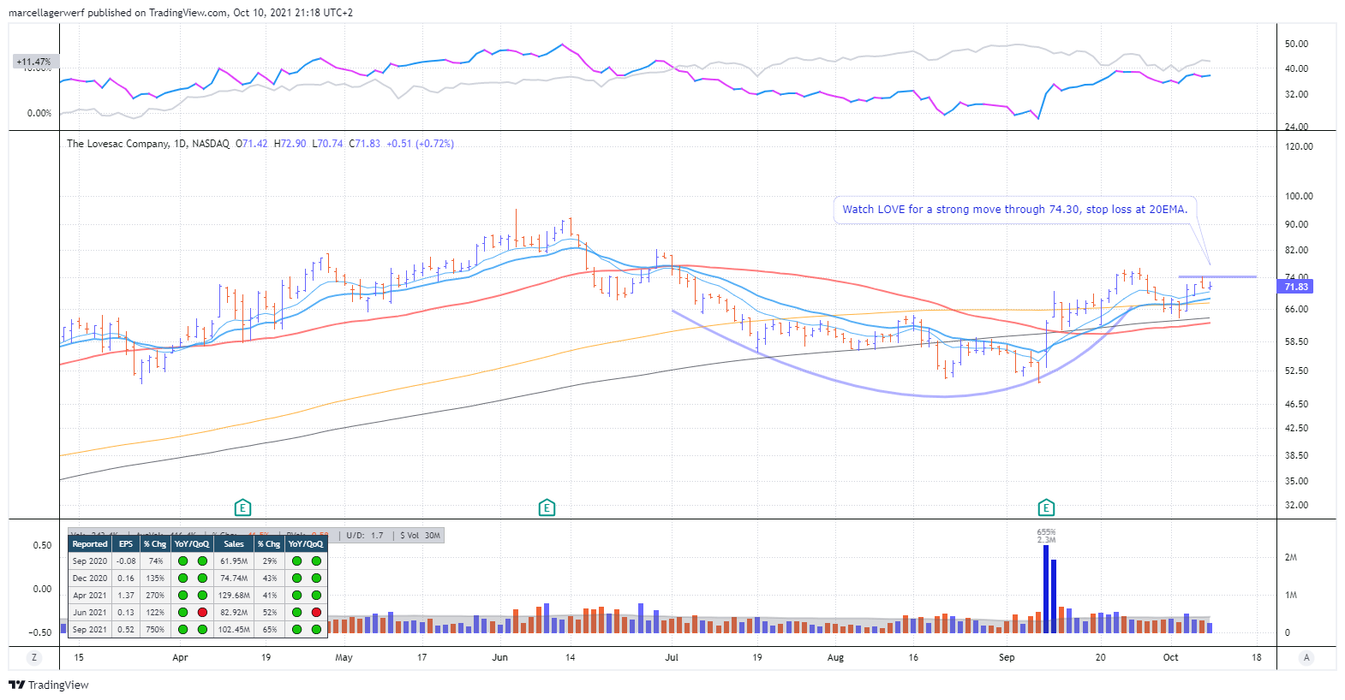The height and width of the screenshot is (700, 1345).
Task: Click the 71.83 current price label
Action: point(1296,287)
